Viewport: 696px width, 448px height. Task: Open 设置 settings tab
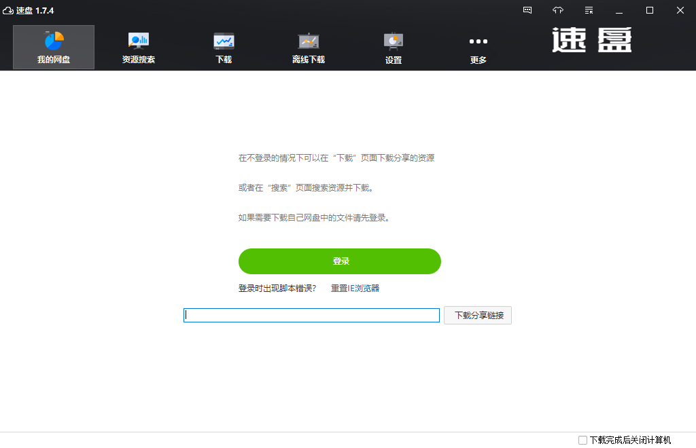tap(394, 47)
